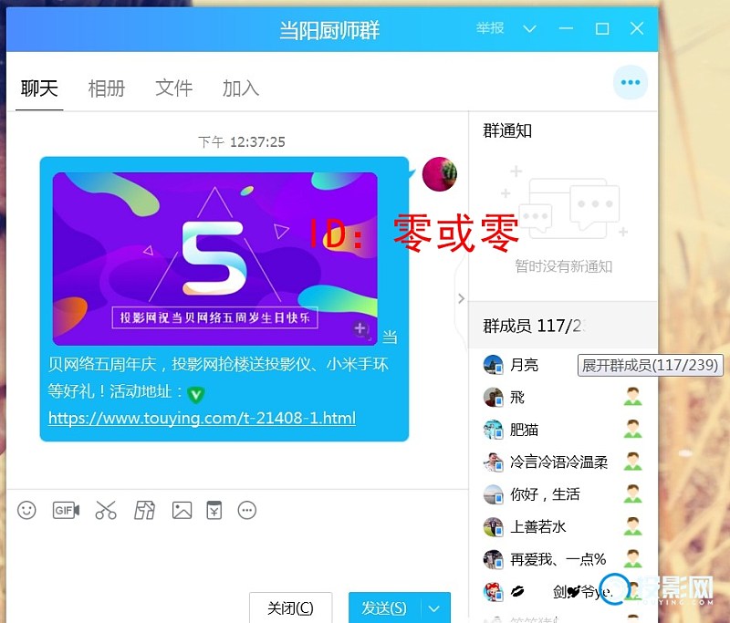Select member name 上善若水
The width and height of the screenshot is (730, 623).
click(538, 526)
